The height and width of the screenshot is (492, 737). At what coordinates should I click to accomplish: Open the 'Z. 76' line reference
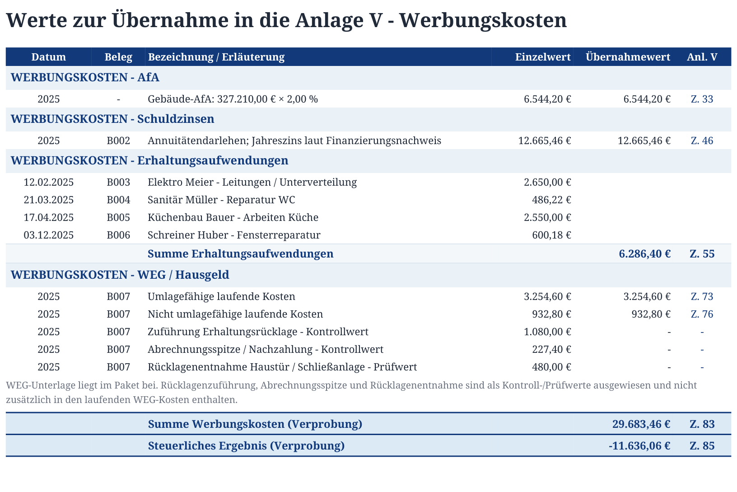pos(702,314)
